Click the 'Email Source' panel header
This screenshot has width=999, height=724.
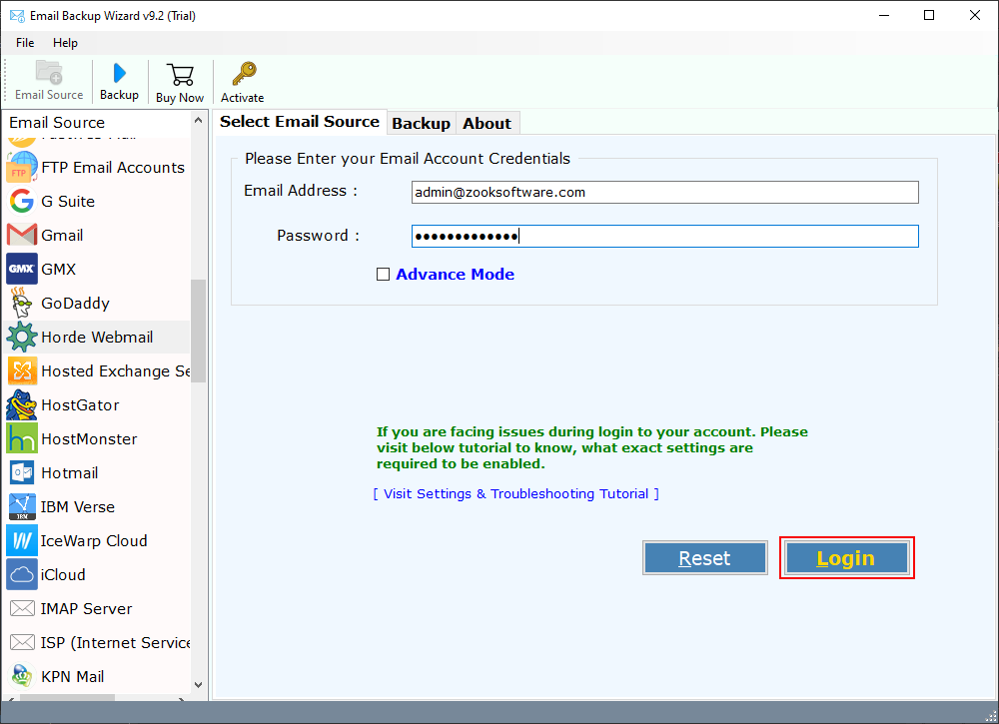[57, 122]
